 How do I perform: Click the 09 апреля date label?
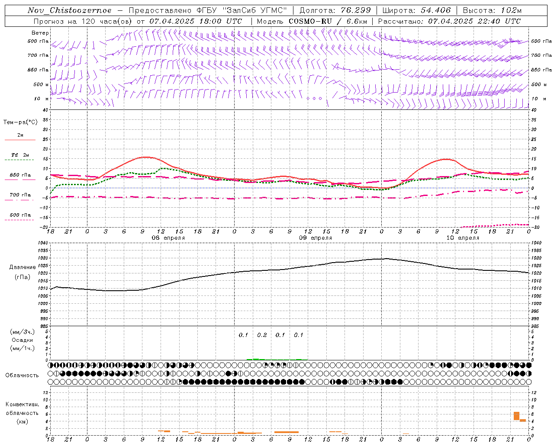(316, 238)
